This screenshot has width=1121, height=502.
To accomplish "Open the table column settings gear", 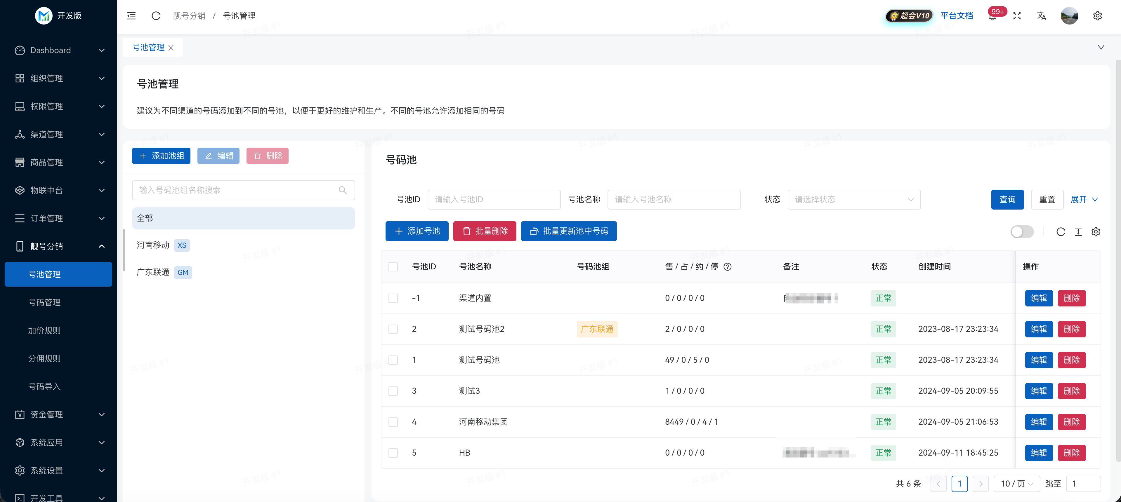I will [1096, 232].
